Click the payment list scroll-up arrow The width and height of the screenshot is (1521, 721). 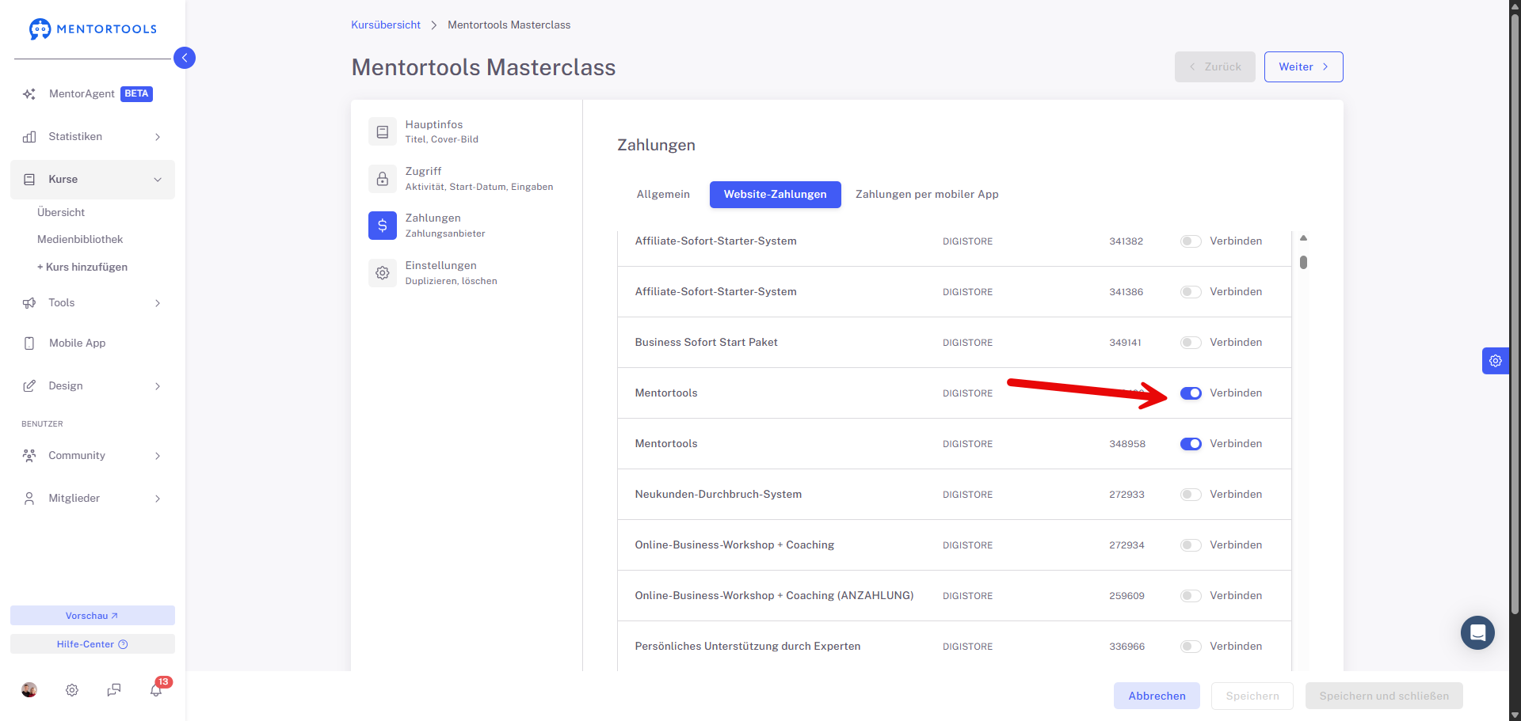click(x=1303, y=238)
